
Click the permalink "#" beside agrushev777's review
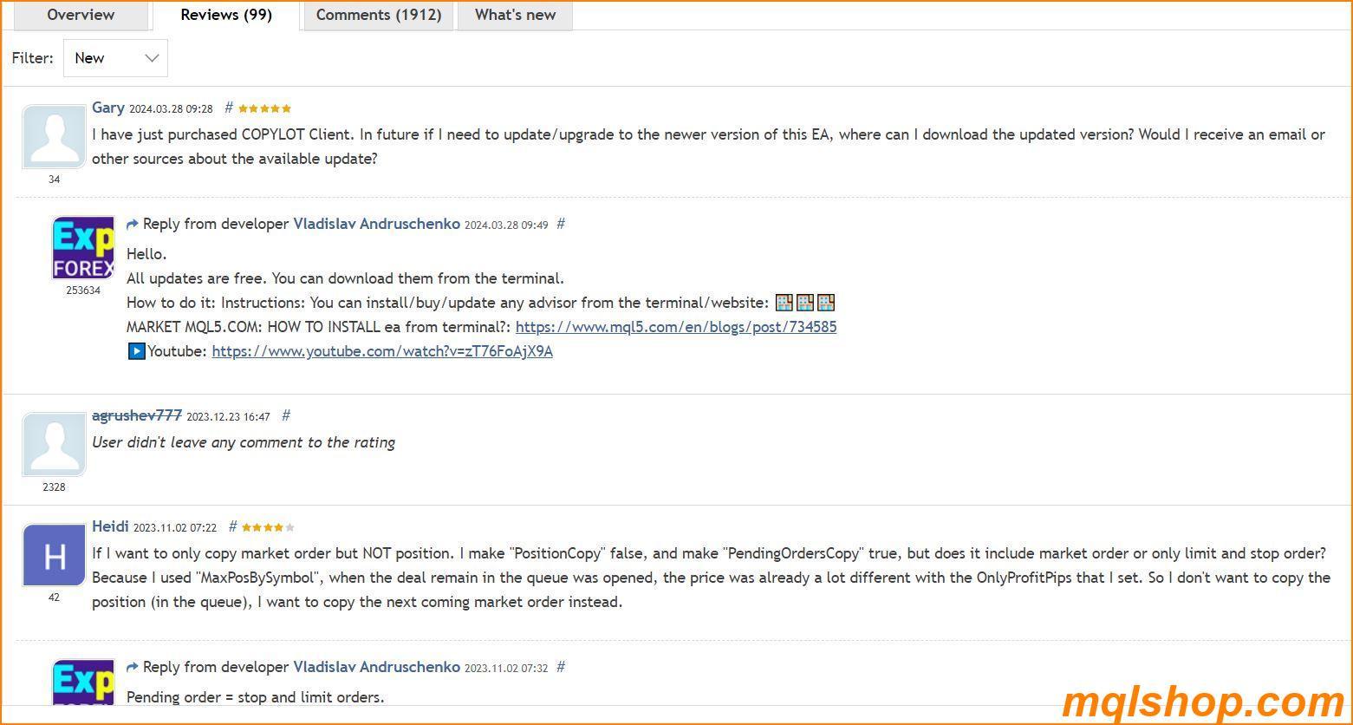(x=286, y=415)
